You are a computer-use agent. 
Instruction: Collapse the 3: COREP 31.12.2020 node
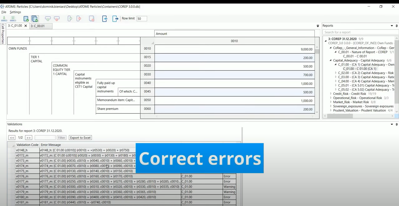[326, 41]
